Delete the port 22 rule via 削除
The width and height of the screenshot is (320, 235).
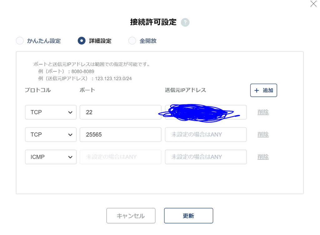tap(263, 112)
